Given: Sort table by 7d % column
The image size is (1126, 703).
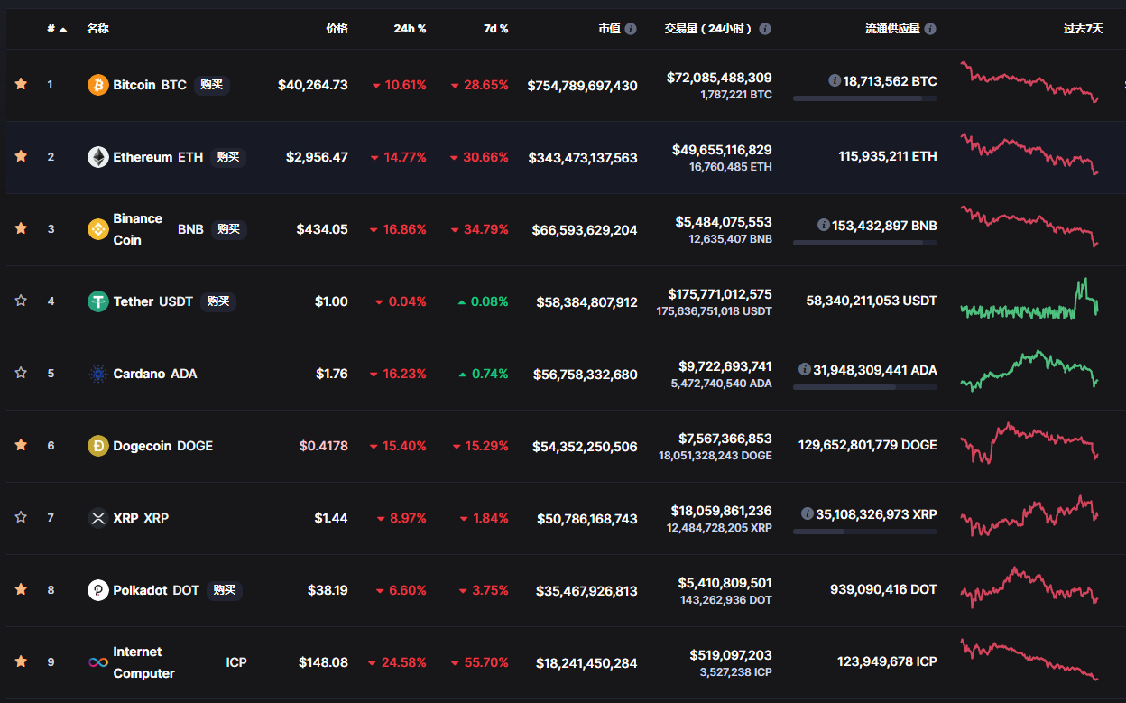Looking at the screenshot, I should [x=495, y=29].
